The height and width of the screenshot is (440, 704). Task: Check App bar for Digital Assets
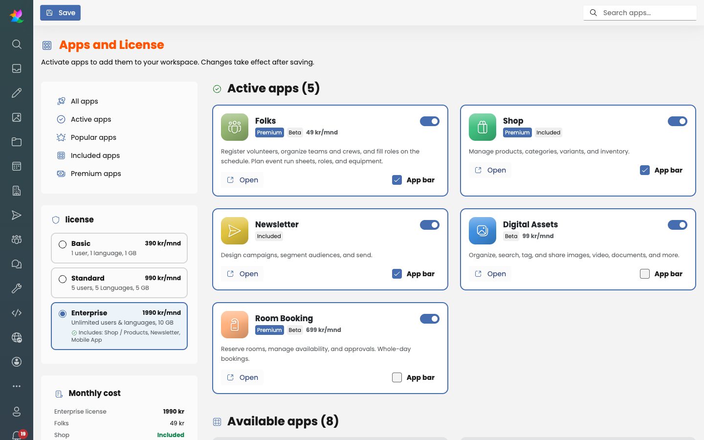[x=645, y=274]
